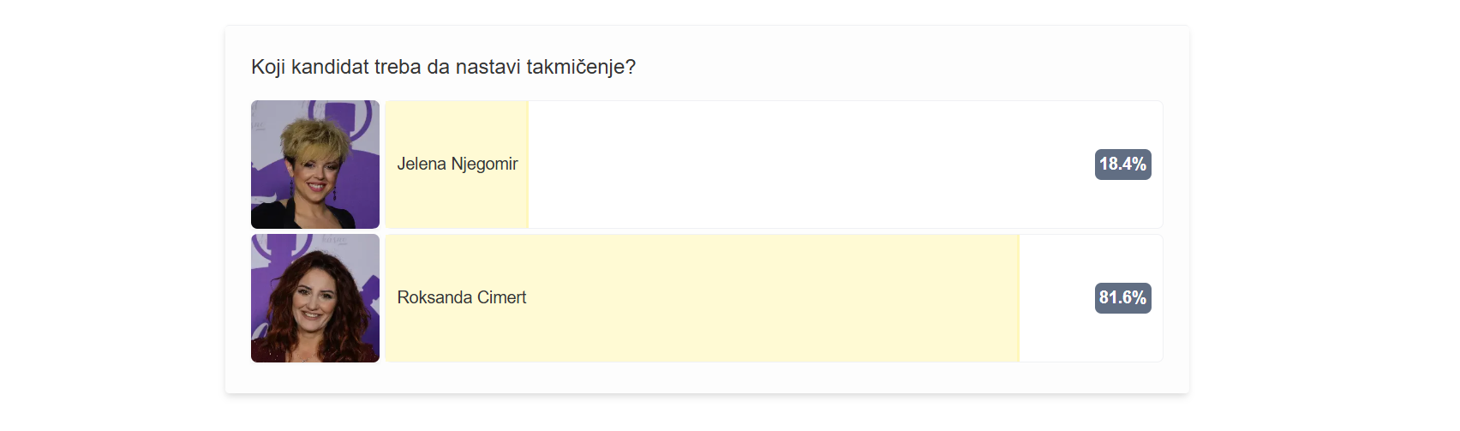Click the first name "Roksanda" in the poll
The width and height of the screenshot is (1460, 431).
pos(434,297)
